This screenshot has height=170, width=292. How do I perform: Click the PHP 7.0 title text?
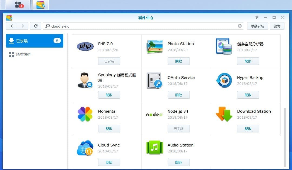(x=105, y=44)
